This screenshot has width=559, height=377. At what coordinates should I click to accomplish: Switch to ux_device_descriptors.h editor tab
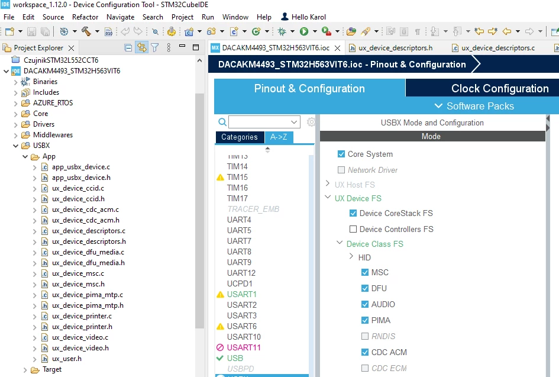point(392,48)
